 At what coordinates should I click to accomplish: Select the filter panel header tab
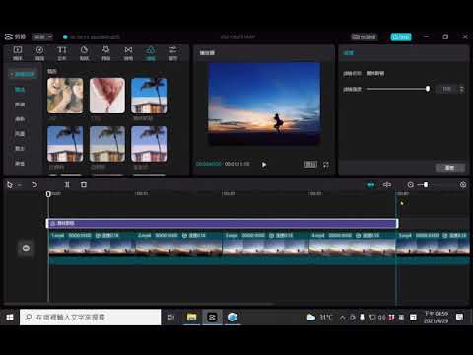[349, 53]
